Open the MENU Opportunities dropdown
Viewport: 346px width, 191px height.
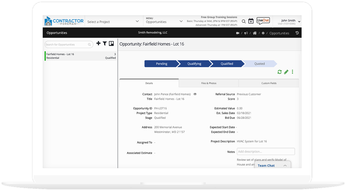(x=164, y=21)
